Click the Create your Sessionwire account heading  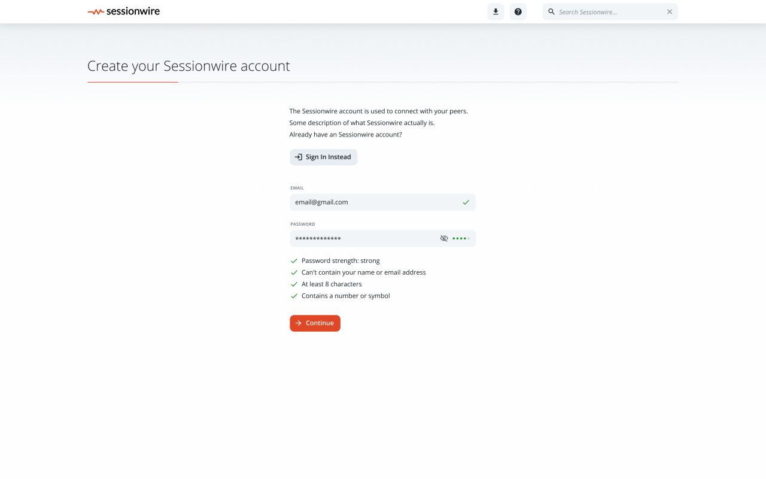(x=189, y=66)
